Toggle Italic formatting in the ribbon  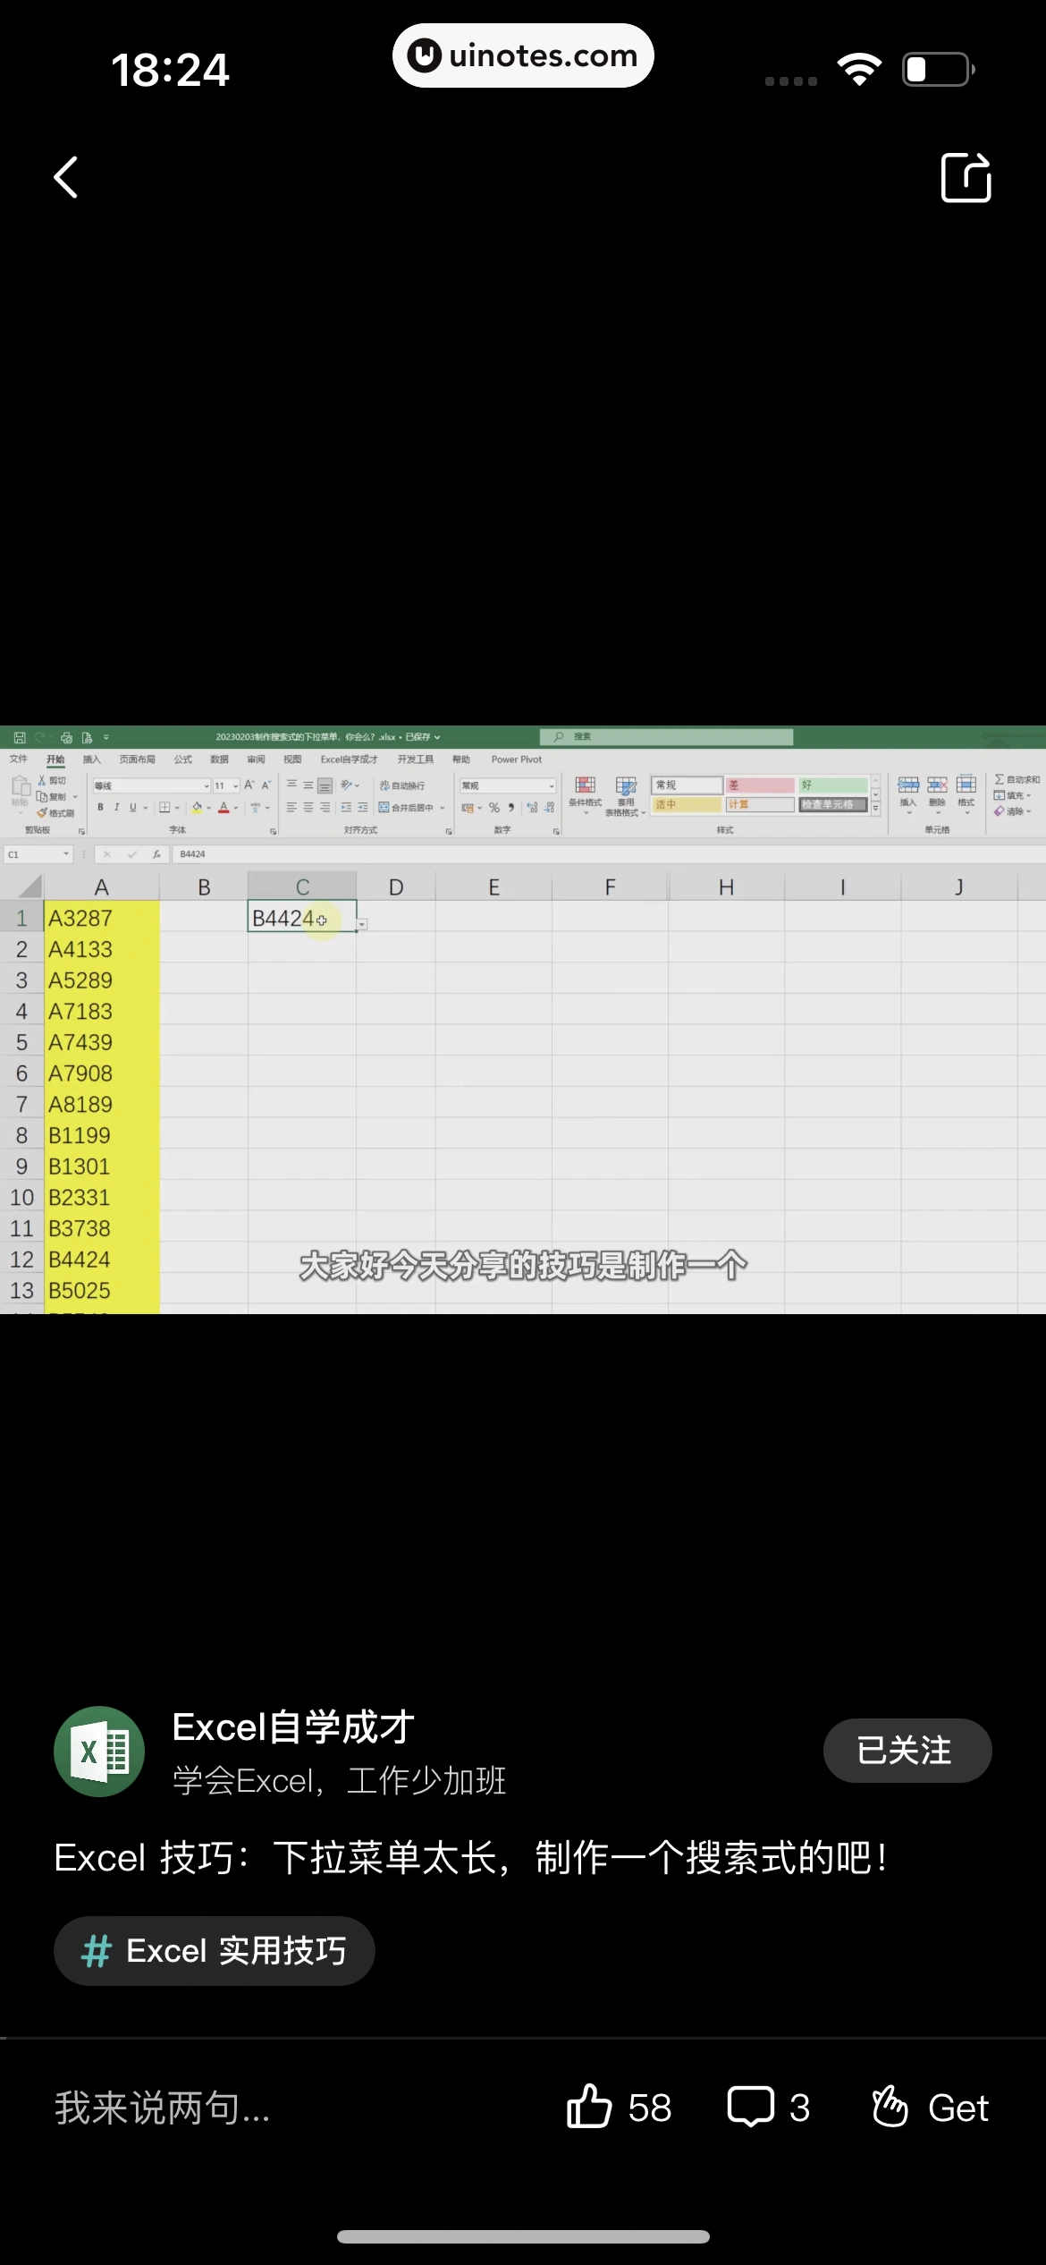[116, 808]
